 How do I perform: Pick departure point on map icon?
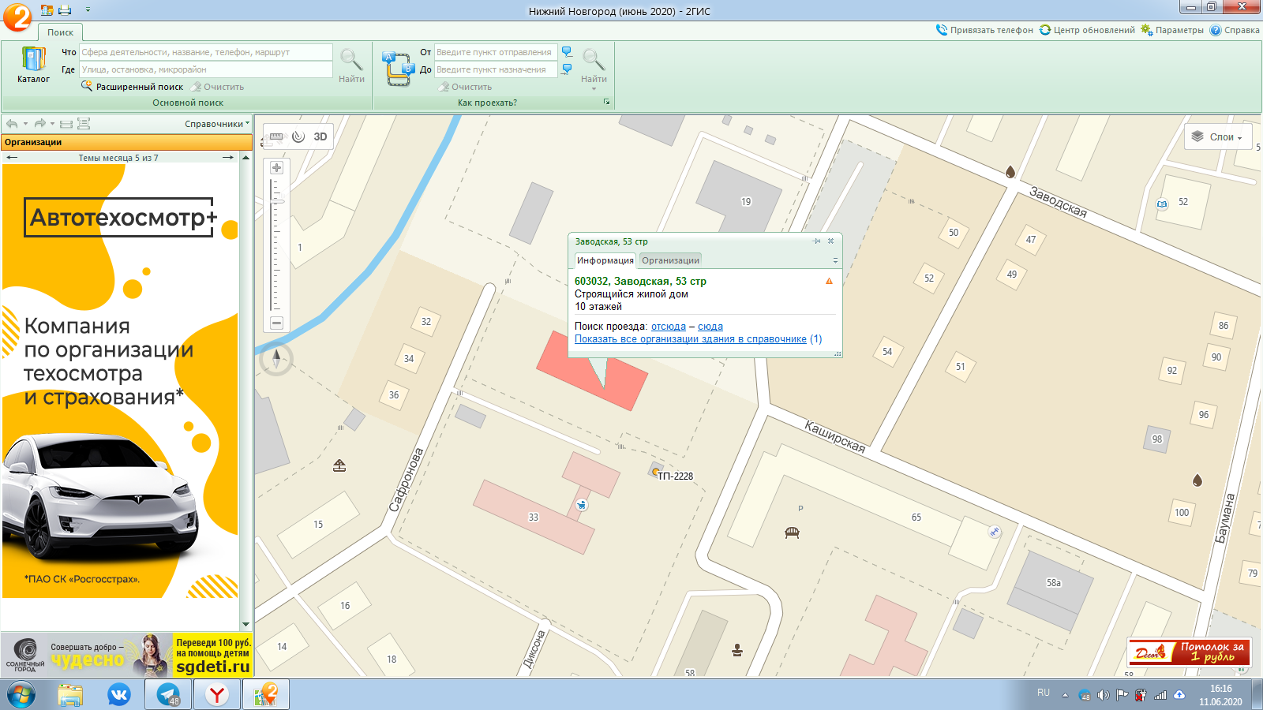567,52
